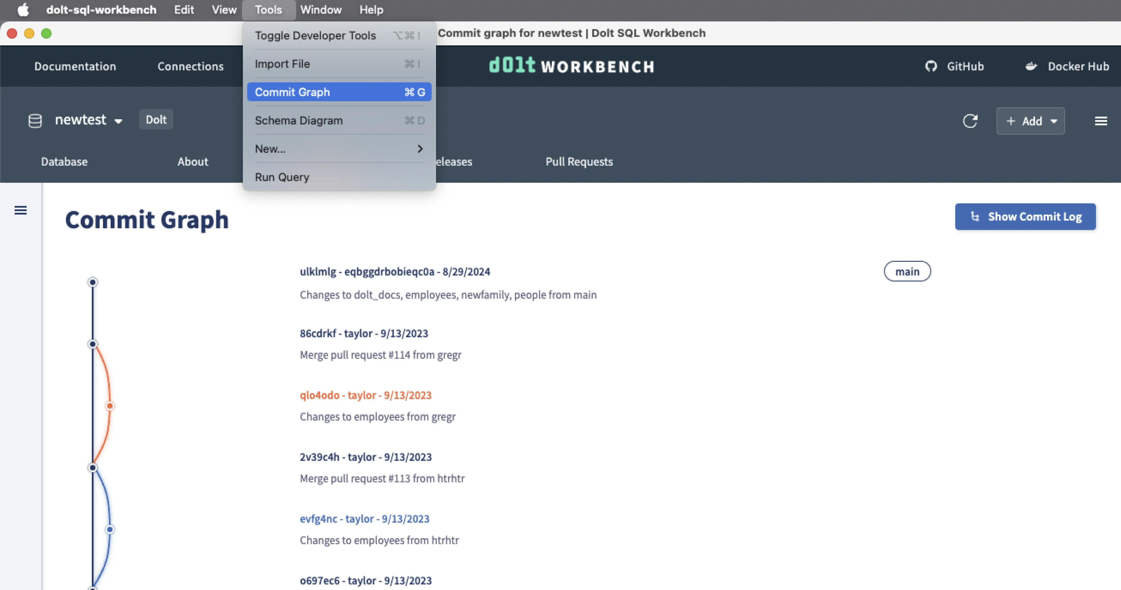Switch to the Pull Requests tab
1121x590 pixels.
(x=579, y=161)
